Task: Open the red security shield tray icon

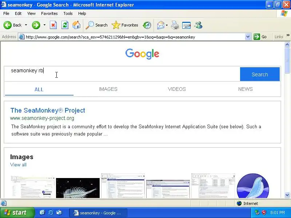Action: tap(264, 213)
